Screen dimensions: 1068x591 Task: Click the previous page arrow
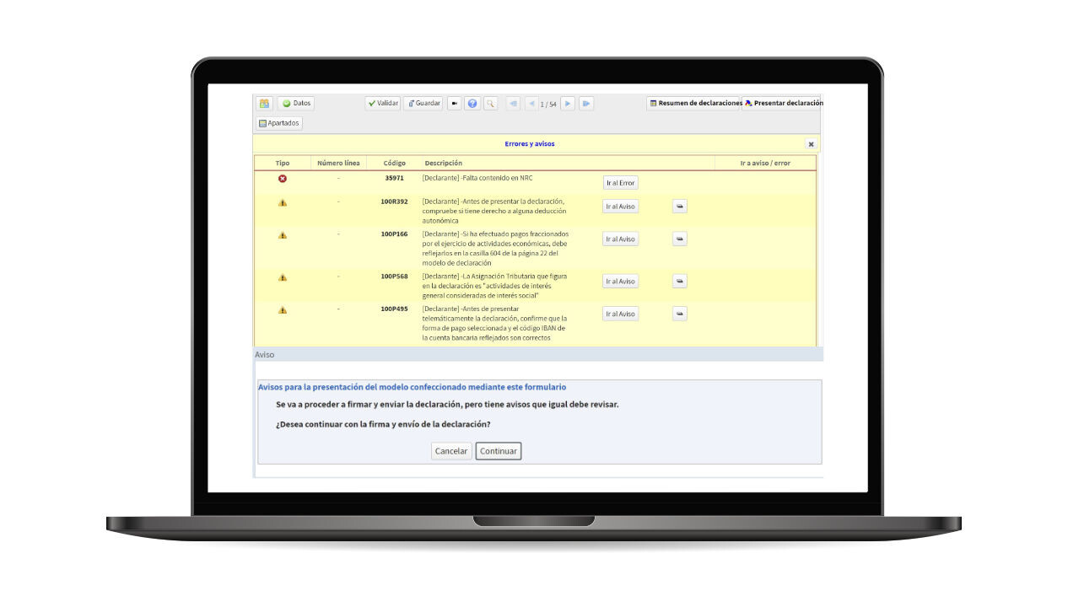(x=531, y=104)
